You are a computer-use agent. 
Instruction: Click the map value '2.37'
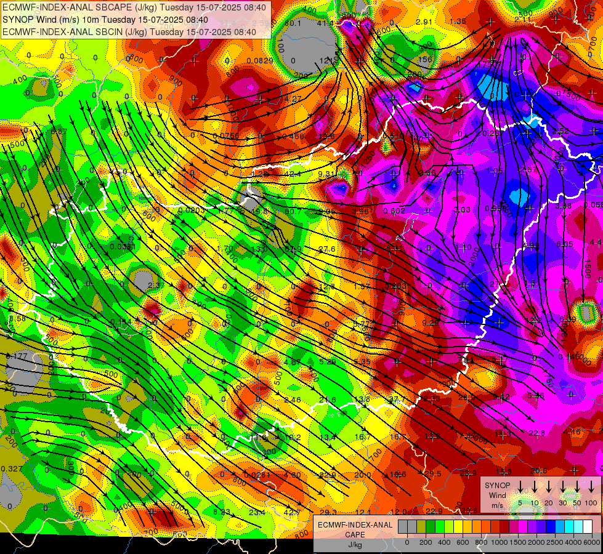click(156, 285)
